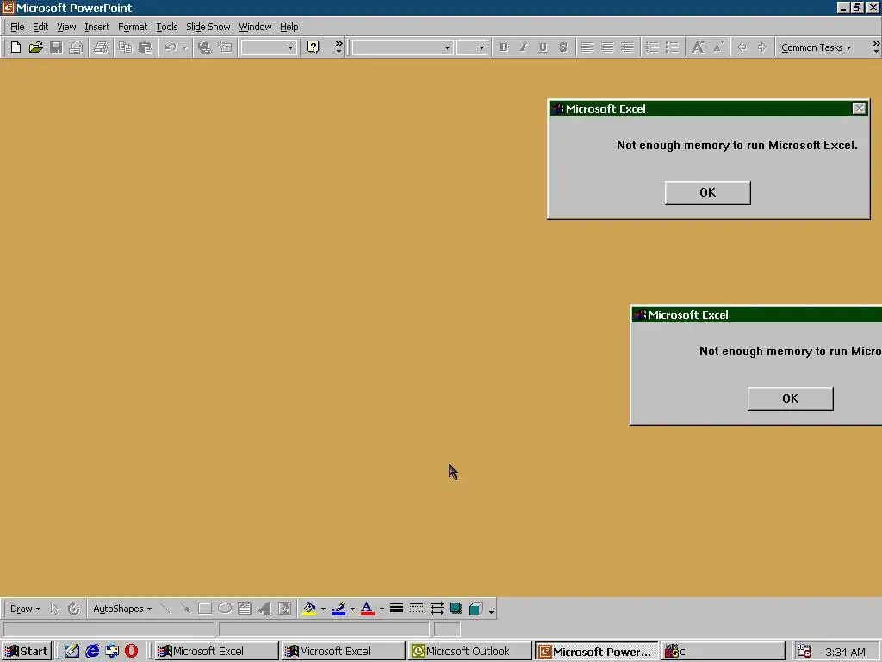The height and width of the screenshot is (662, 882).
Task: Click the Demote right arrow icon
Action: [x=762, y=47]
